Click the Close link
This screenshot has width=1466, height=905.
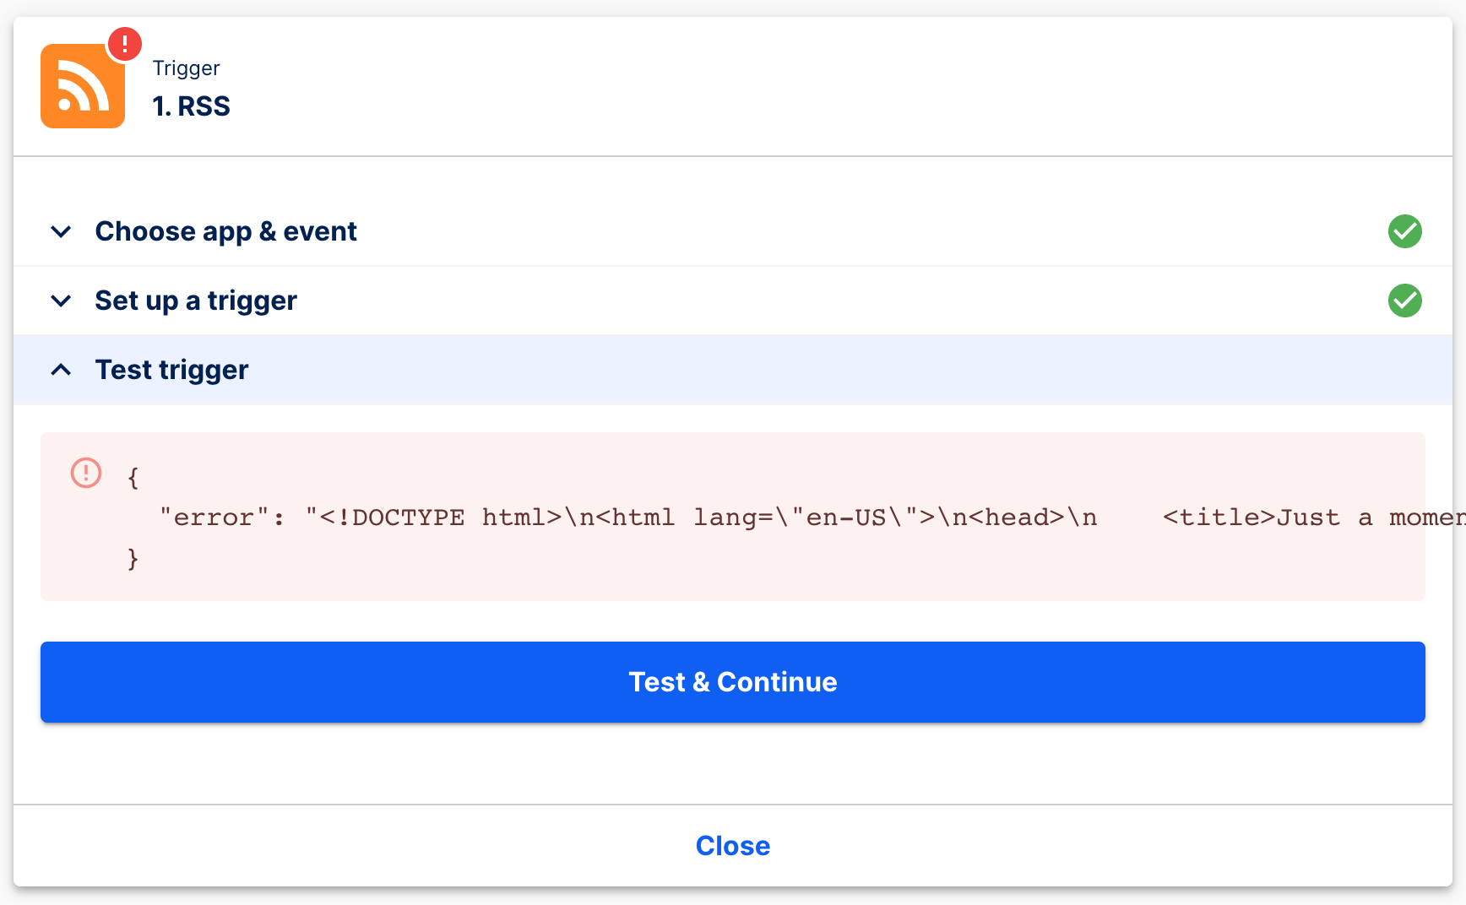[x=732, y=845]
